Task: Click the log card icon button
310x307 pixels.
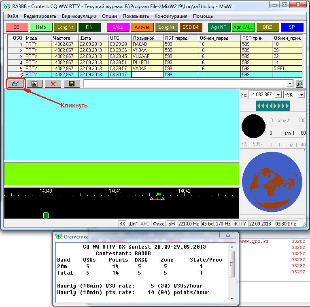Action: coord(34,84)
